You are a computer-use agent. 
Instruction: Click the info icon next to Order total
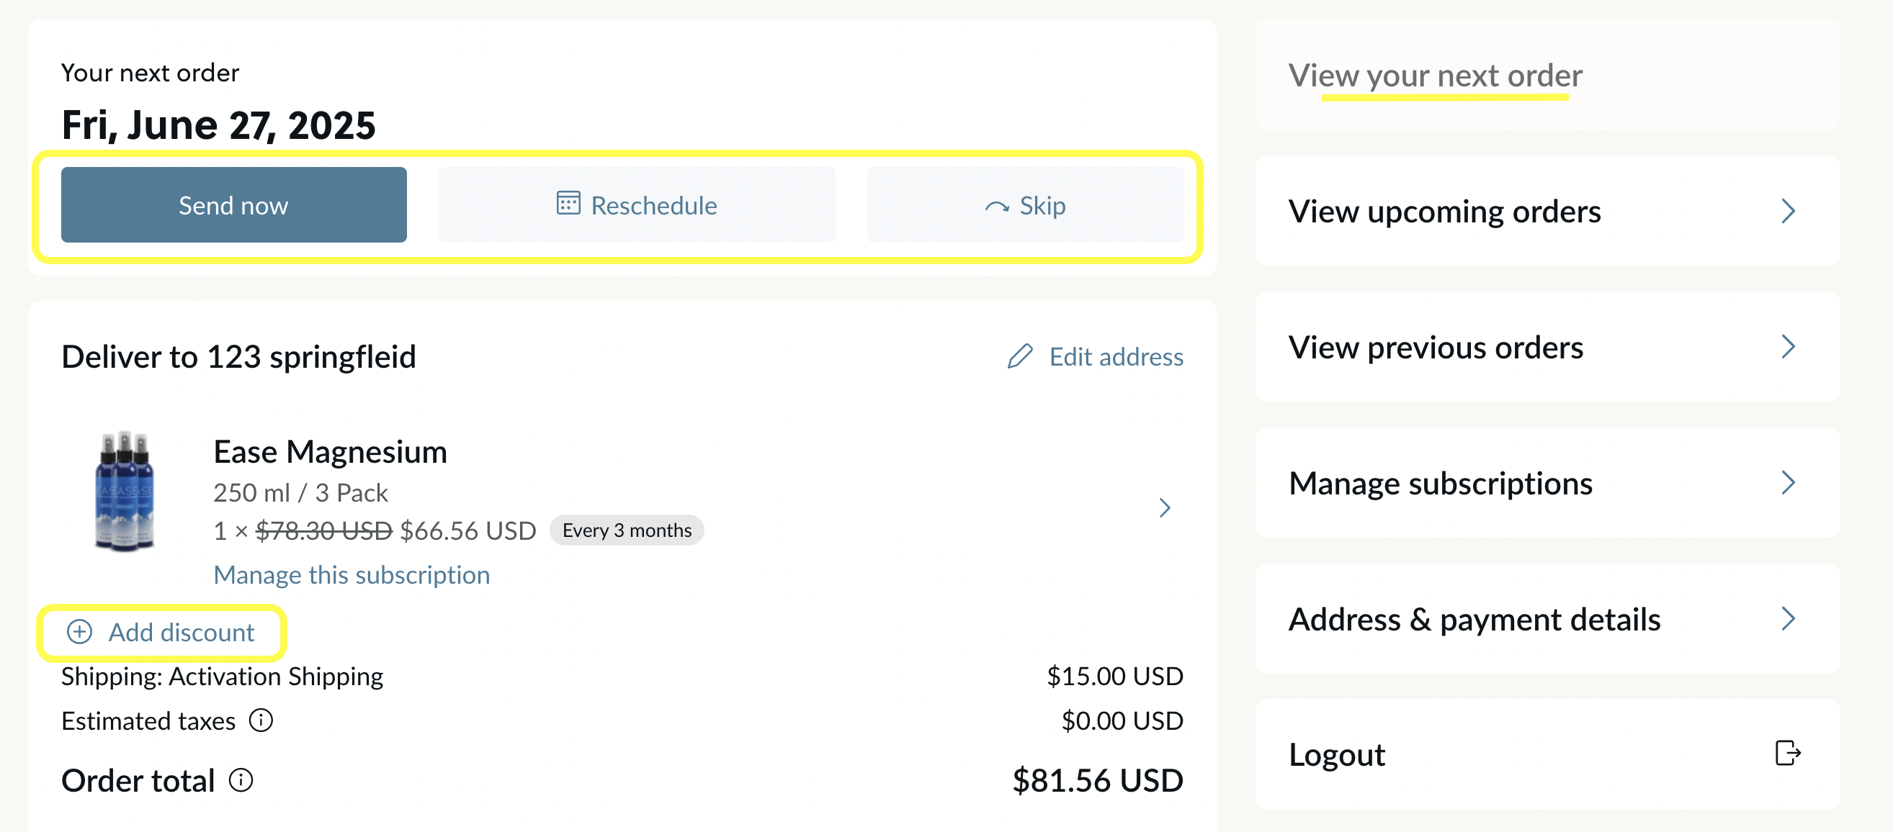(241, 780)
